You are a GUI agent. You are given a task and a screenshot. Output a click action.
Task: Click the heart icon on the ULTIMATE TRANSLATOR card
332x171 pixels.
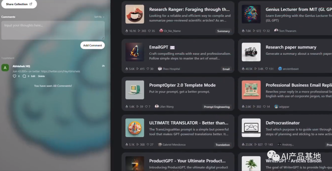[148, 145]
